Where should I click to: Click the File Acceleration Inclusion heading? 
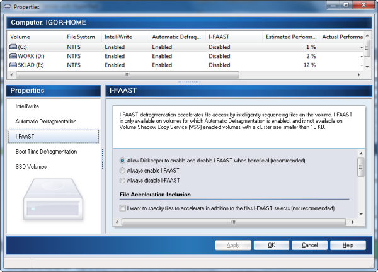pos(155,195)
